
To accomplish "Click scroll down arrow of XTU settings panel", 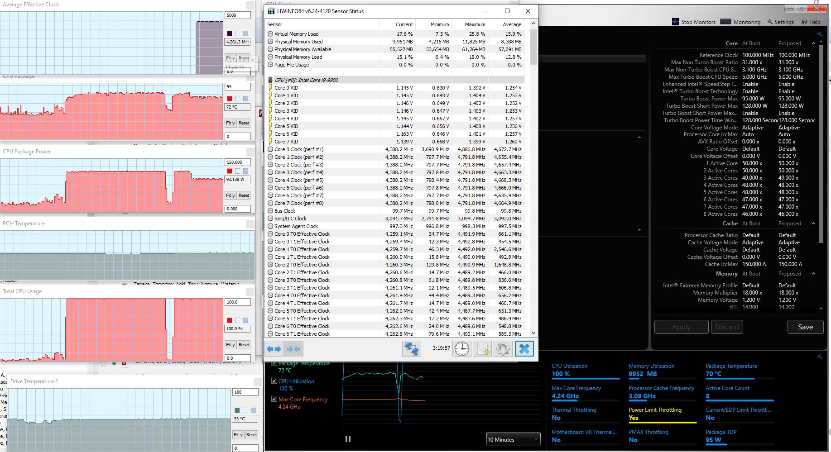I will coord(821,309).
